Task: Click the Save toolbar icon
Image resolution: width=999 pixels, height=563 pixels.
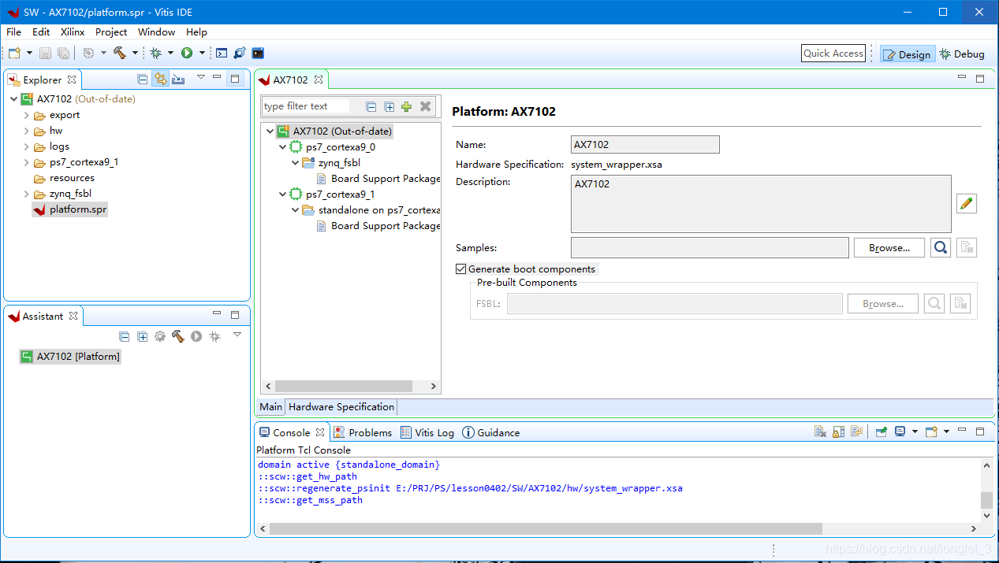Action: [45, 53]
